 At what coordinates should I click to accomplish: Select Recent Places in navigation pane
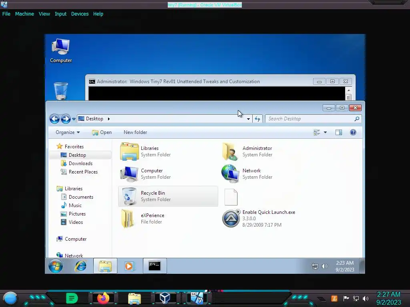79,172
